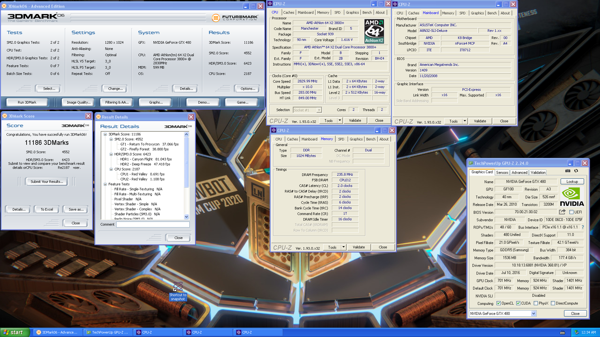Click the GPU-Z title bar icon
This screenshot has height=337, width=600.
[471, 163]
